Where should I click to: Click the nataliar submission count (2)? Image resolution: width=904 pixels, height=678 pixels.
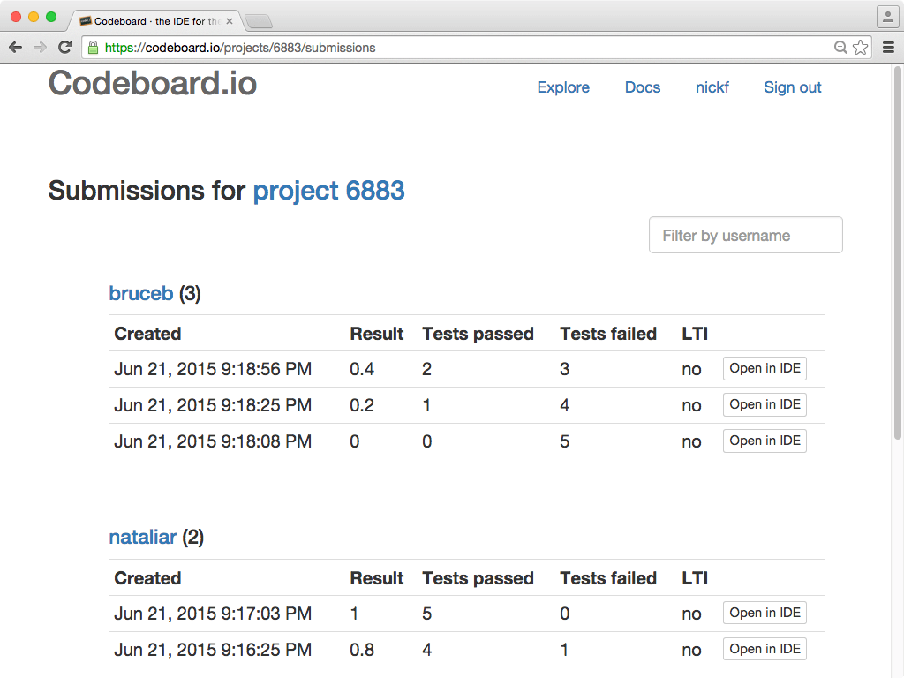[x=193, y=538]
